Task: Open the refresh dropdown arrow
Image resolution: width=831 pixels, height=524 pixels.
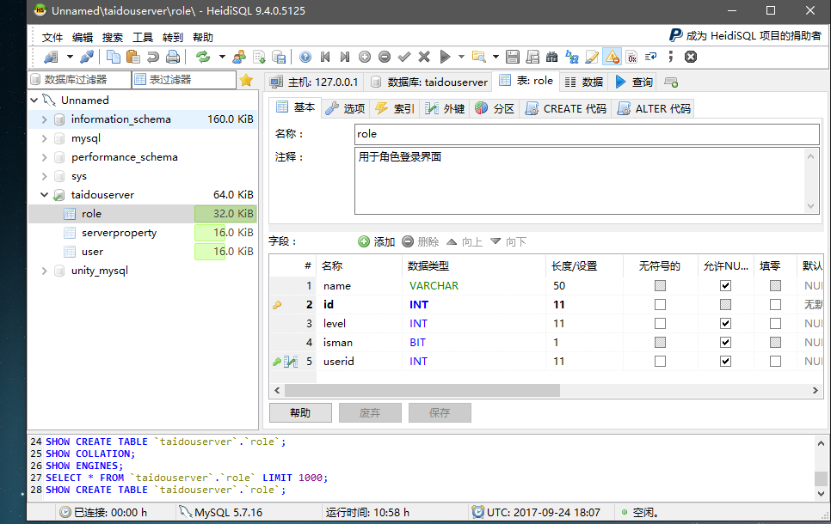Action: (222, 57)
